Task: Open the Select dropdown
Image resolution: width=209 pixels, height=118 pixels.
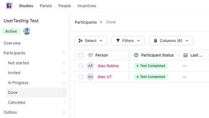Action: click(x=91, y=41)
